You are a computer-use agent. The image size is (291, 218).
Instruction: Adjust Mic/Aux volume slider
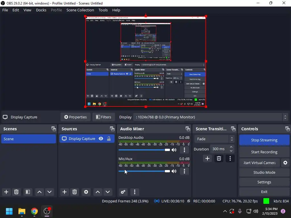[144, 171]
